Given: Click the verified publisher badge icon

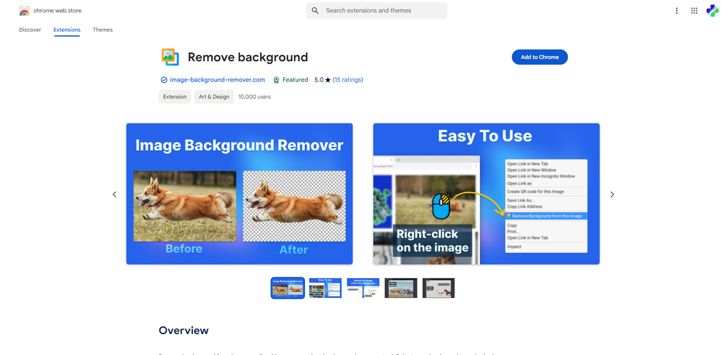Looking at the screenshot, I should click(164, 80).
